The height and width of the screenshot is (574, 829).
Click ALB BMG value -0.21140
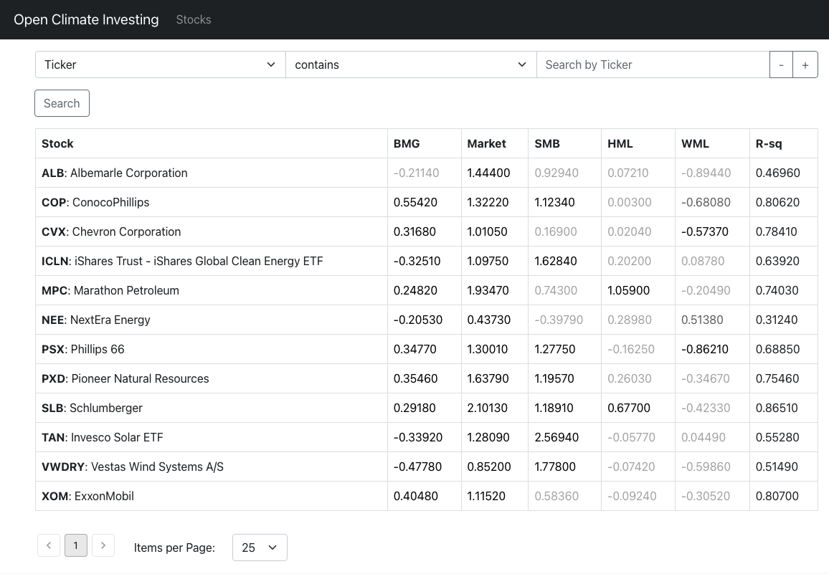416,173
